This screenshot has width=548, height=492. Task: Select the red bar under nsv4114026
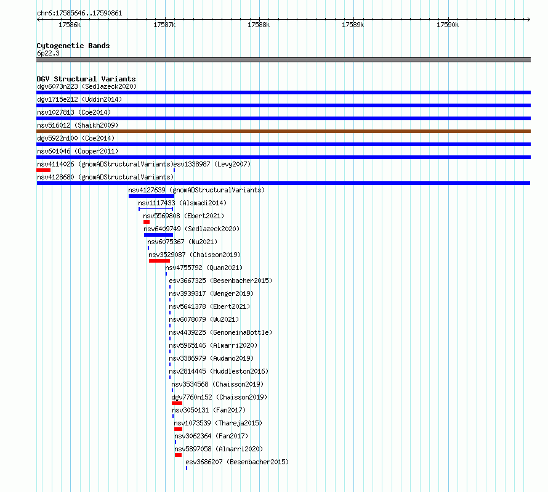[43, 170]
